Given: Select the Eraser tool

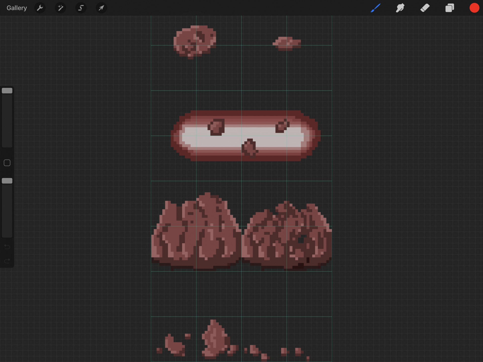Looking at the screenshot, I should click(425, 8).
